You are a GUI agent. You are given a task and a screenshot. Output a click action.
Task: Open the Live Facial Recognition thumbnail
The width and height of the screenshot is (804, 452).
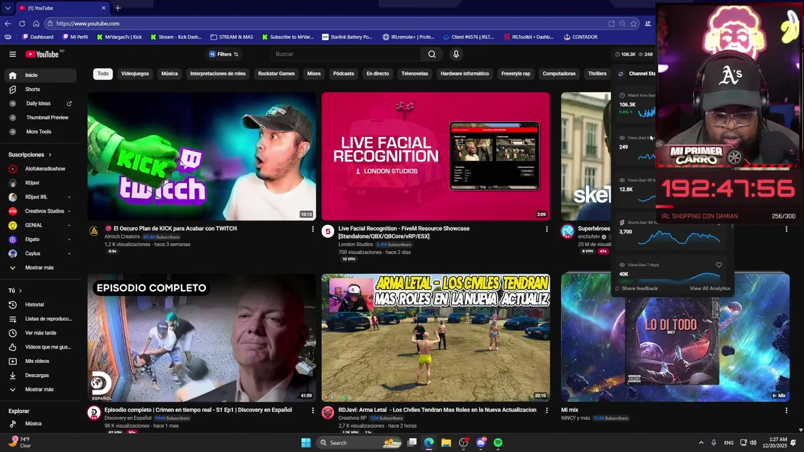pos(435,156)
